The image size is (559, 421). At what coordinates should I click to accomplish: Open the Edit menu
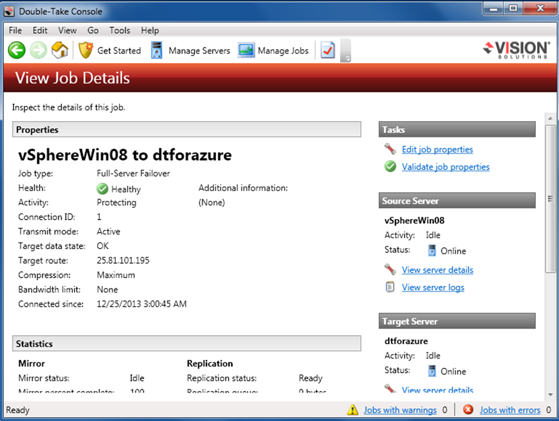click(x=40, y=30)
